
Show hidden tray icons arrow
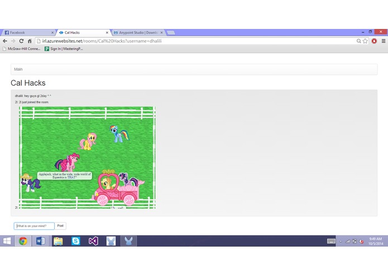[x=341, y=242]
